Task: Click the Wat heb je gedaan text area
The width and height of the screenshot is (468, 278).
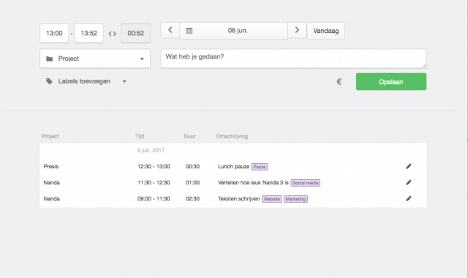Action: pos(293,59)
